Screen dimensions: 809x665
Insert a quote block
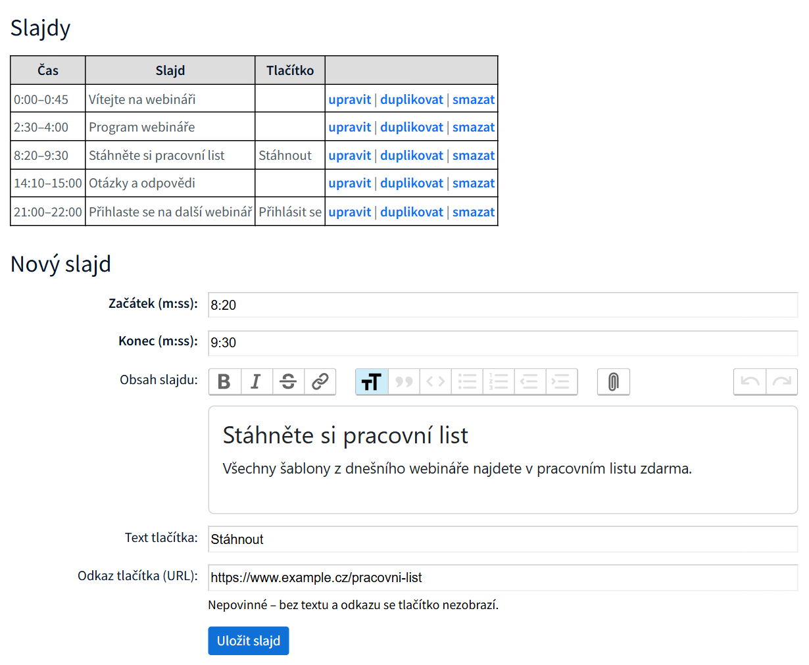point(404,382)
